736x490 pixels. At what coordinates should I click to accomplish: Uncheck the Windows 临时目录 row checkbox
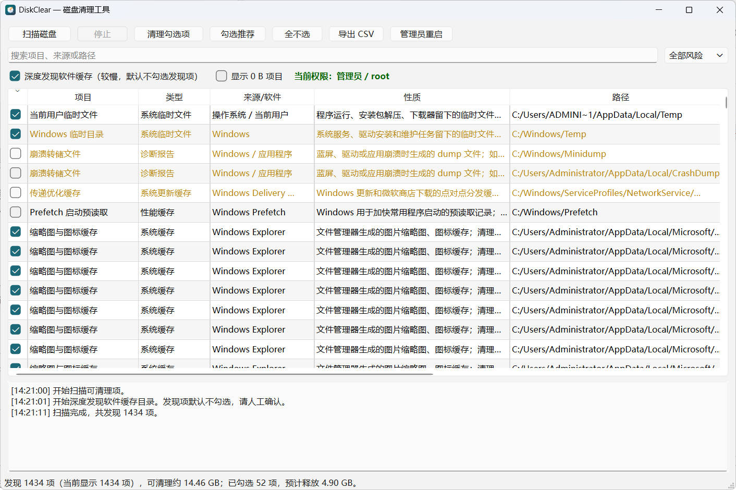pyautogui.click(x=16, y=134)
